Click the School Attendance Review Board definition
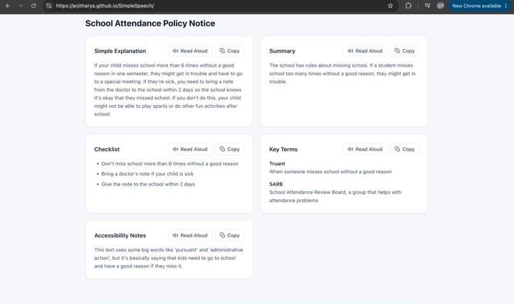The width and height of the screenshot is (514, 304). (335, 196)
